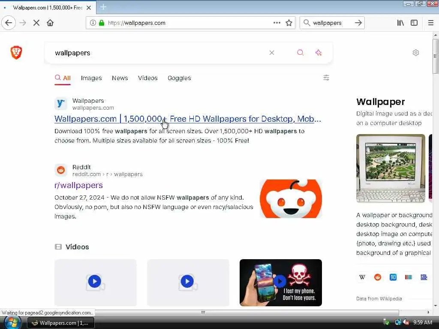Click the 9:59 AM system clock
439x329 pixels.
pyautogui.click(x=422, y=322)
